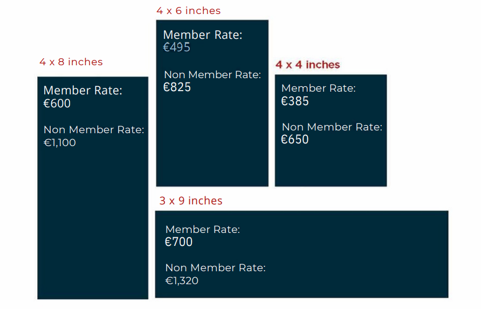Screen dimensions: 481x309
Task: Click Member Rate label in 4 x 8 box
Action: (83, 91)
